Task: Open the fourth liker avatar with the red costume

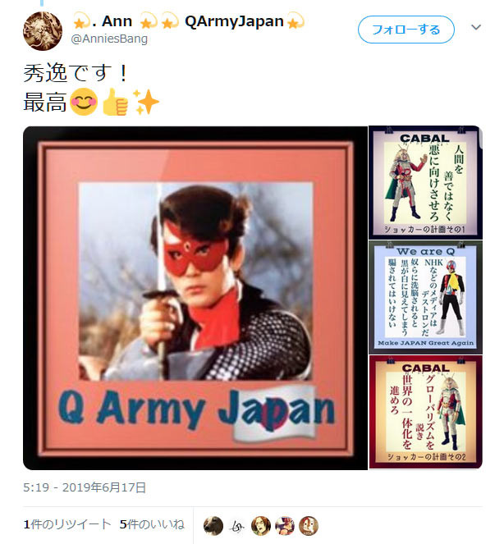Action: (285, 526)
